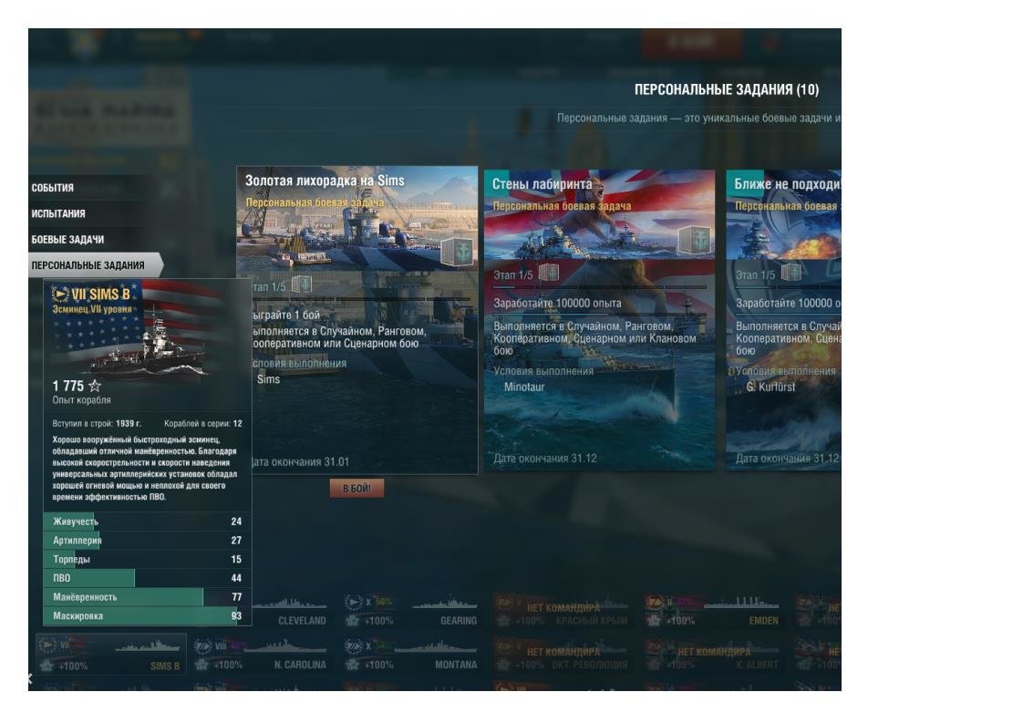Click the reward container icon on the Sims mission banner

pyautogui.click(x=457, y=252)
